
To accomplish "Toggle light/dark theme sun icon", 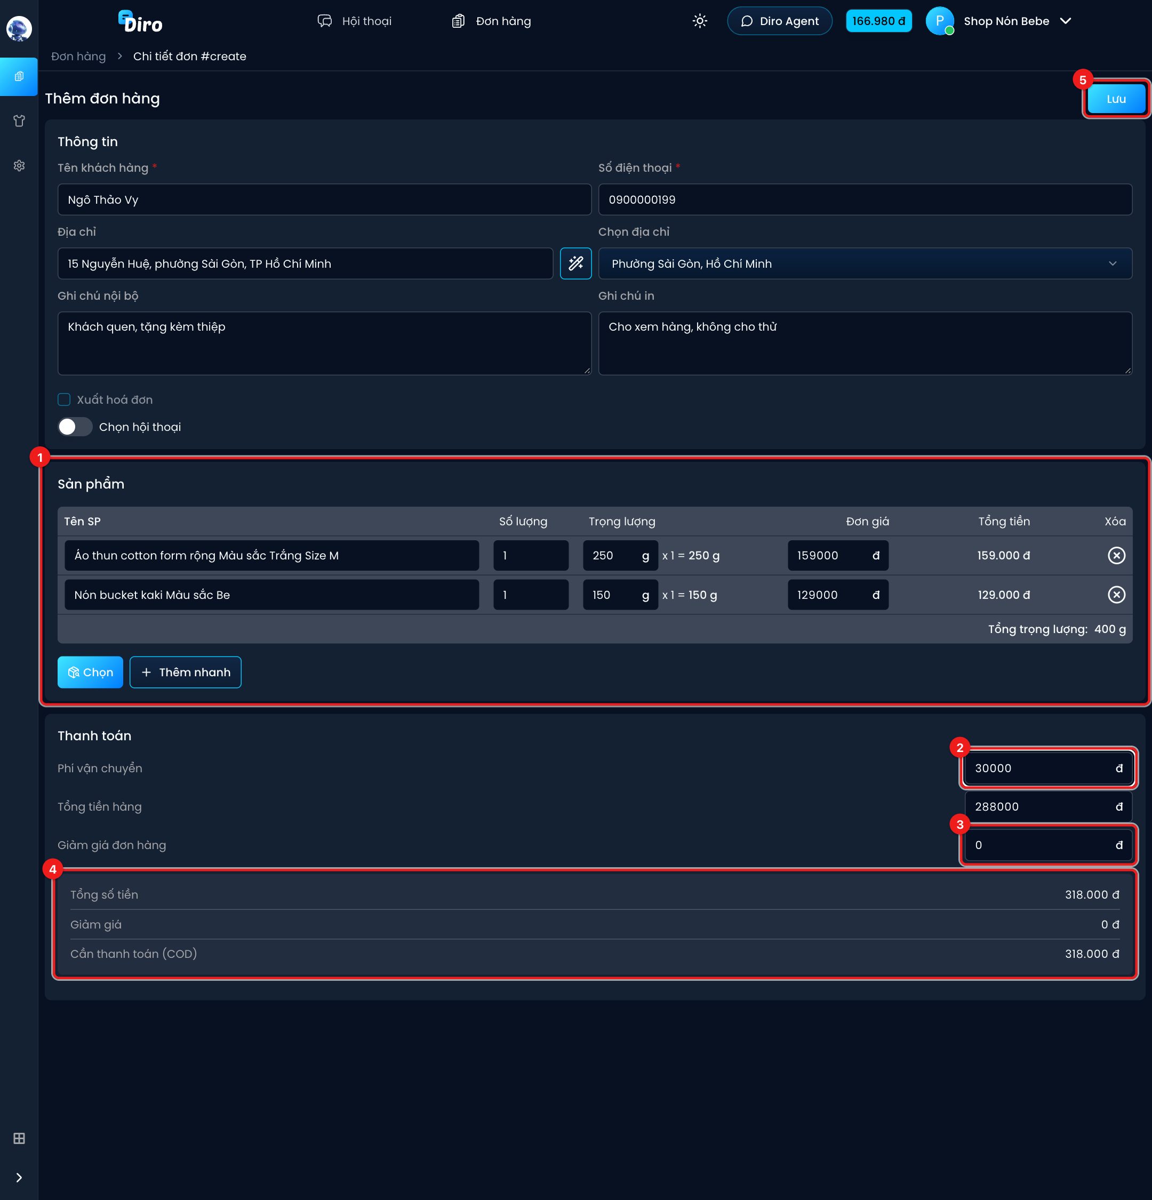I will click(700, 21).
